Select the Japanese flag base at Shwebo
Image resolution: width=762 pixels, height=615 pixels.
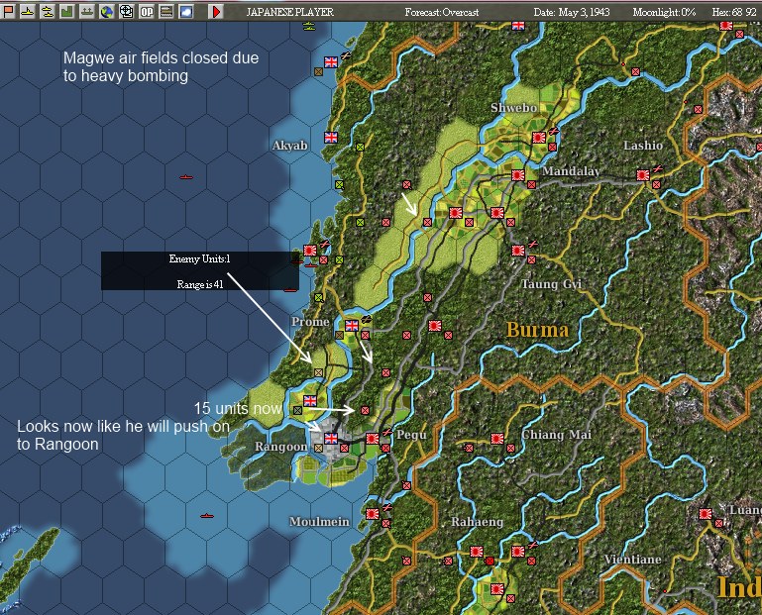pyautogui.click(x=539, y=138)
